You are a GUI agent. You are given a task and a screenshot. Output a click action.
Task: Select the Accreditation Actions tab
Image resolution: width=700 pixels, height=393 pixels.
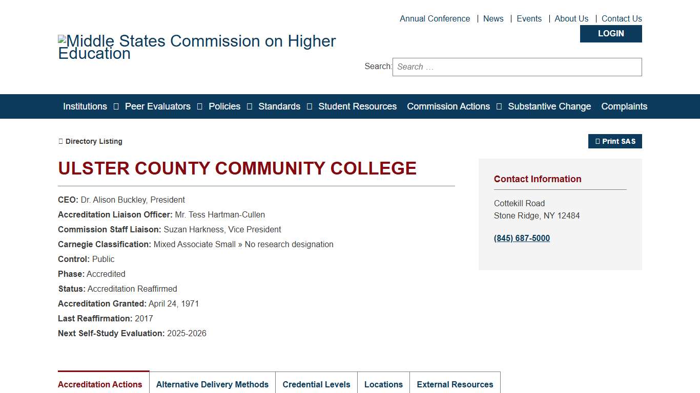tap(100, 384)
